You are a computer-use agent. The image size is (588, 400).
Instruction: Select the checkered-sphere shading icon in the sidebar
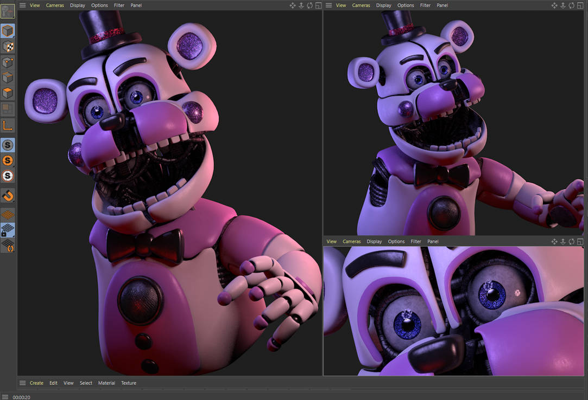[x=8, y=47]
